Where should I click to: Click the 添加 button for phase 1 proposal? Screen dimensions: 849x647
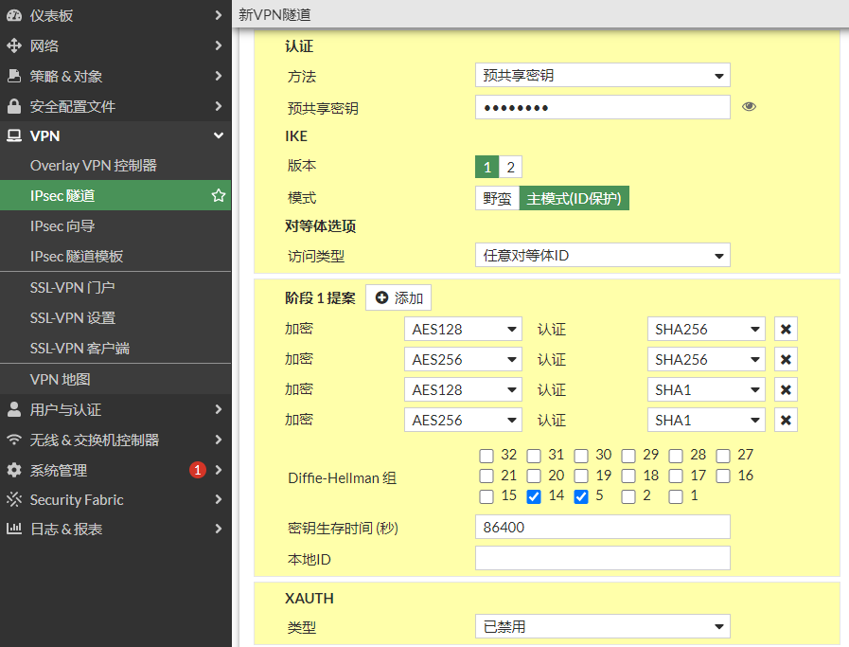[x=398, y=297]
